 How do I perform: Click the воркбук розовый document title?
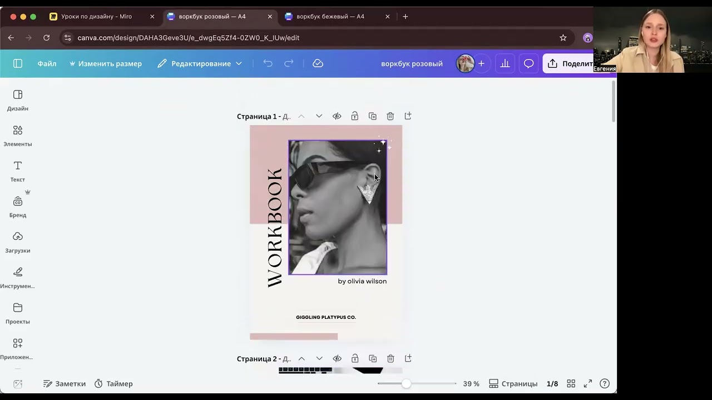pos(412,63)
